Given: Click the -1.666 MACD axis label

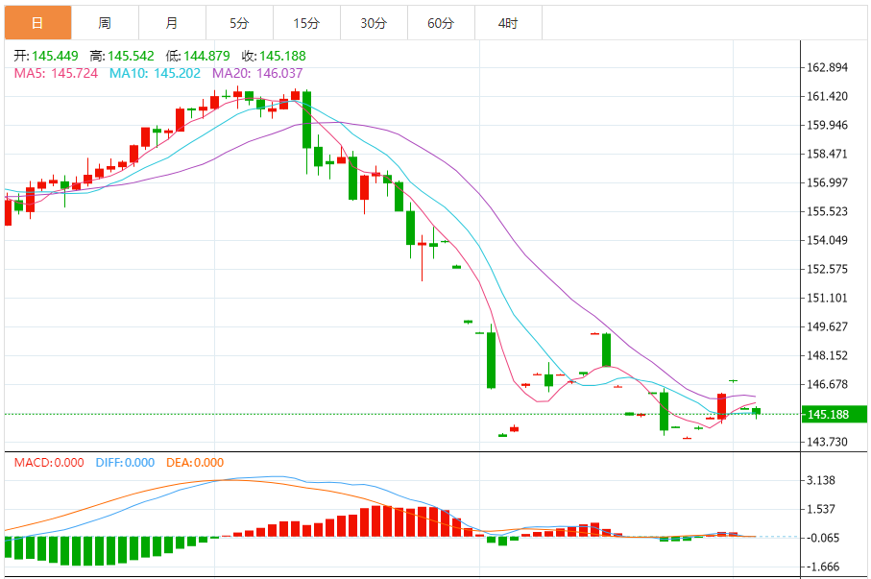Looking at the screenshot, I should pyautogui.click(x=821, y=567).
